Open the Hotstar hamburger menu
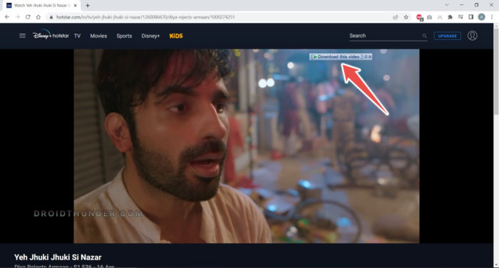This screenshot has height=268, width=499. coord(22,36)
